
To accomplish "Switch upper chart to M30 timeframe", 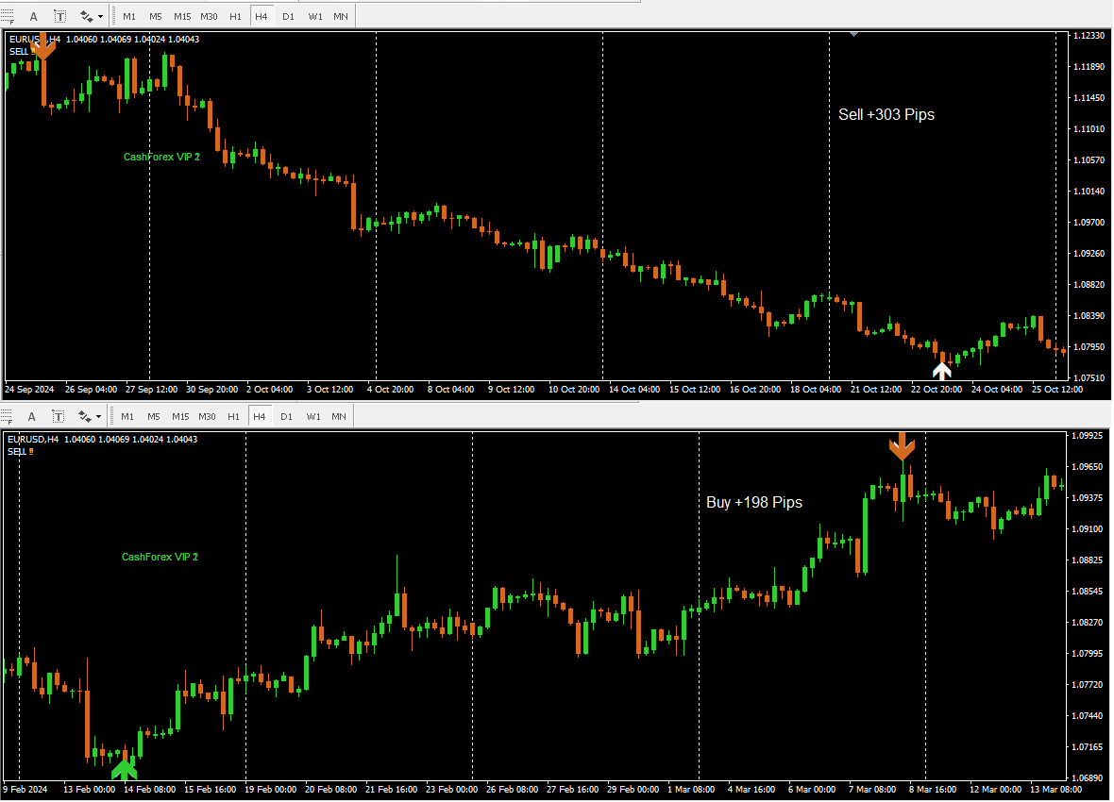I will pyautogui.click(x=209, y=16).
